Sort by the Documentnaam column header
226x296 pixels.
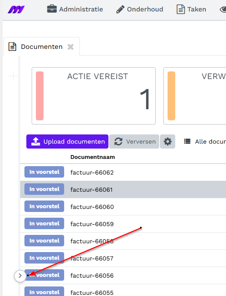[93, 157]
